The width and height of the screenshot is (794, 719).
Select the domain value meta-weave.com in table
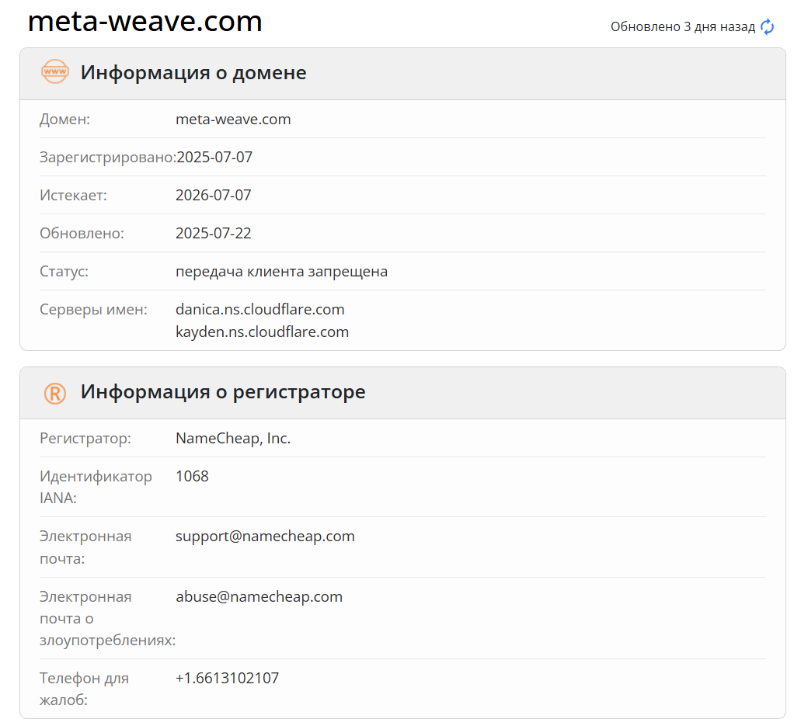(x=233, y=120)
